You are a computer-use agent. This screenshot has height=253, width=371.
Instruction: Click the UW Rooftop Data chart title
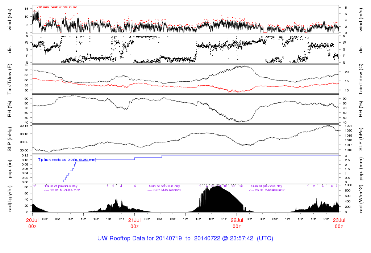tap(185, 239)
